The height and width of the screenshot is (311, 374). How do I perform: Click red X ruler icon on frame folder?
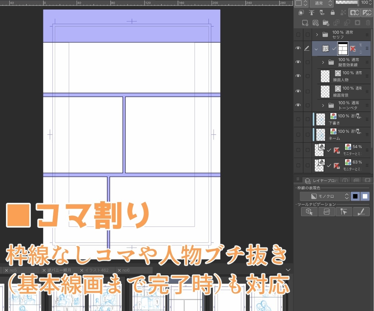click(x=353, y=49)
